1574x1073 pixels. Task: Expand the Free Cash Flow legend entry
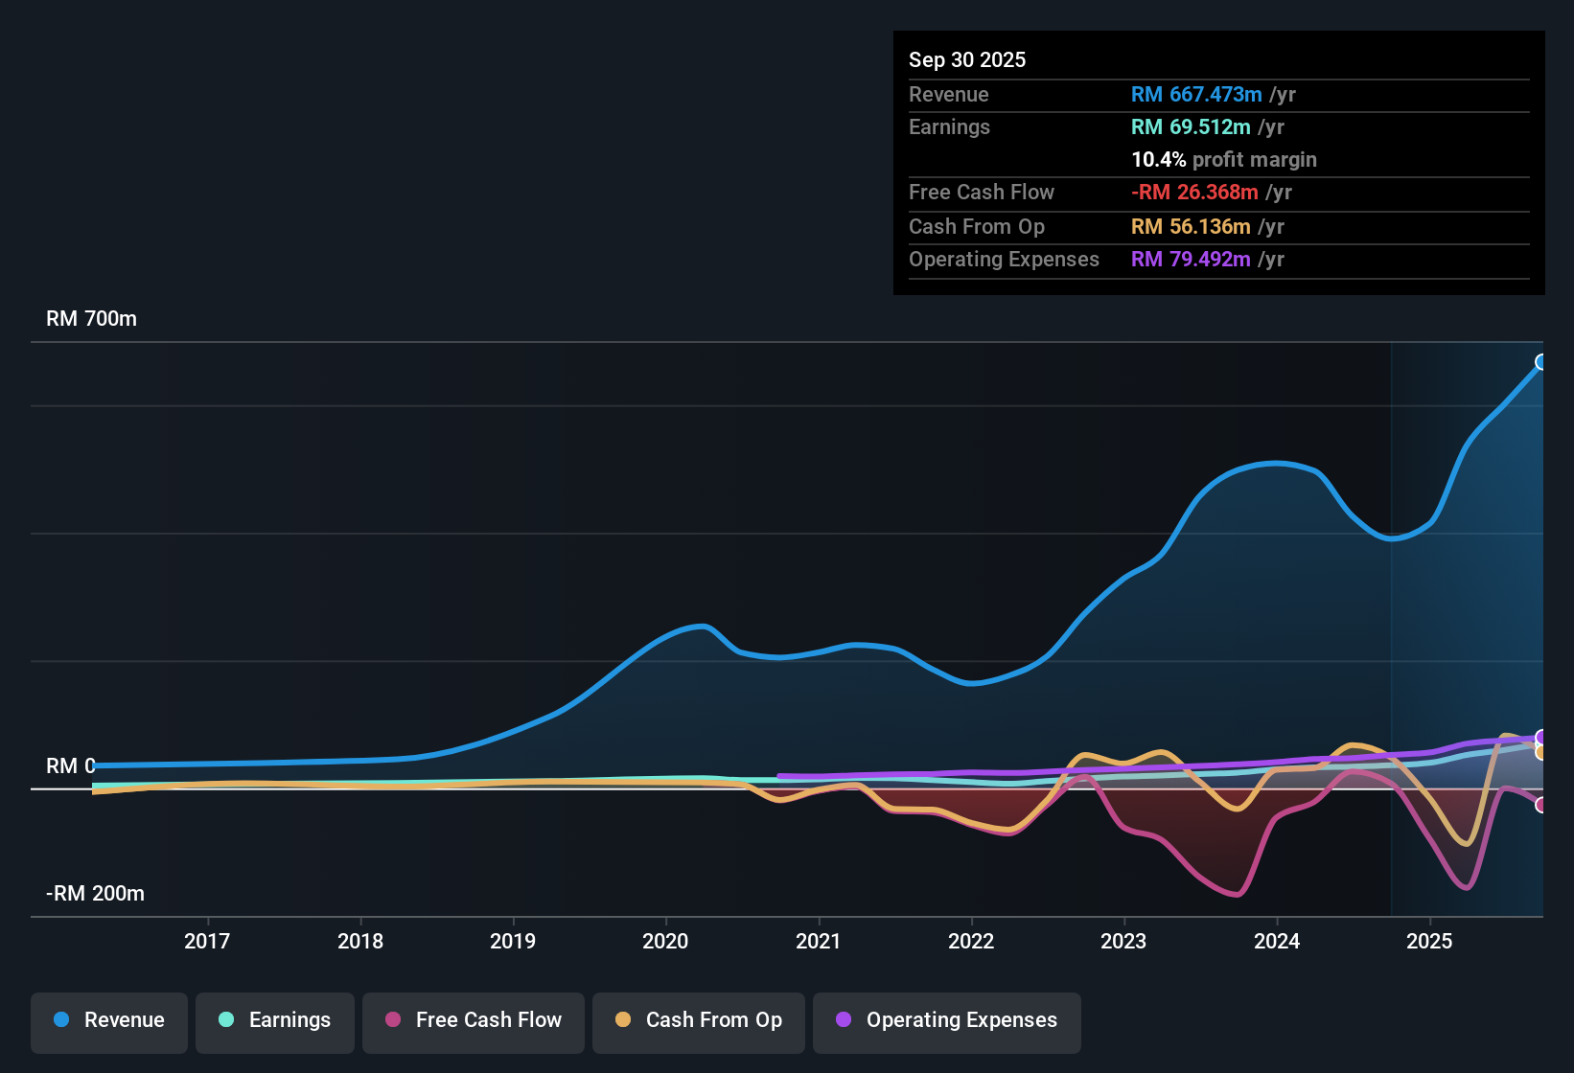coord(473,1020)
